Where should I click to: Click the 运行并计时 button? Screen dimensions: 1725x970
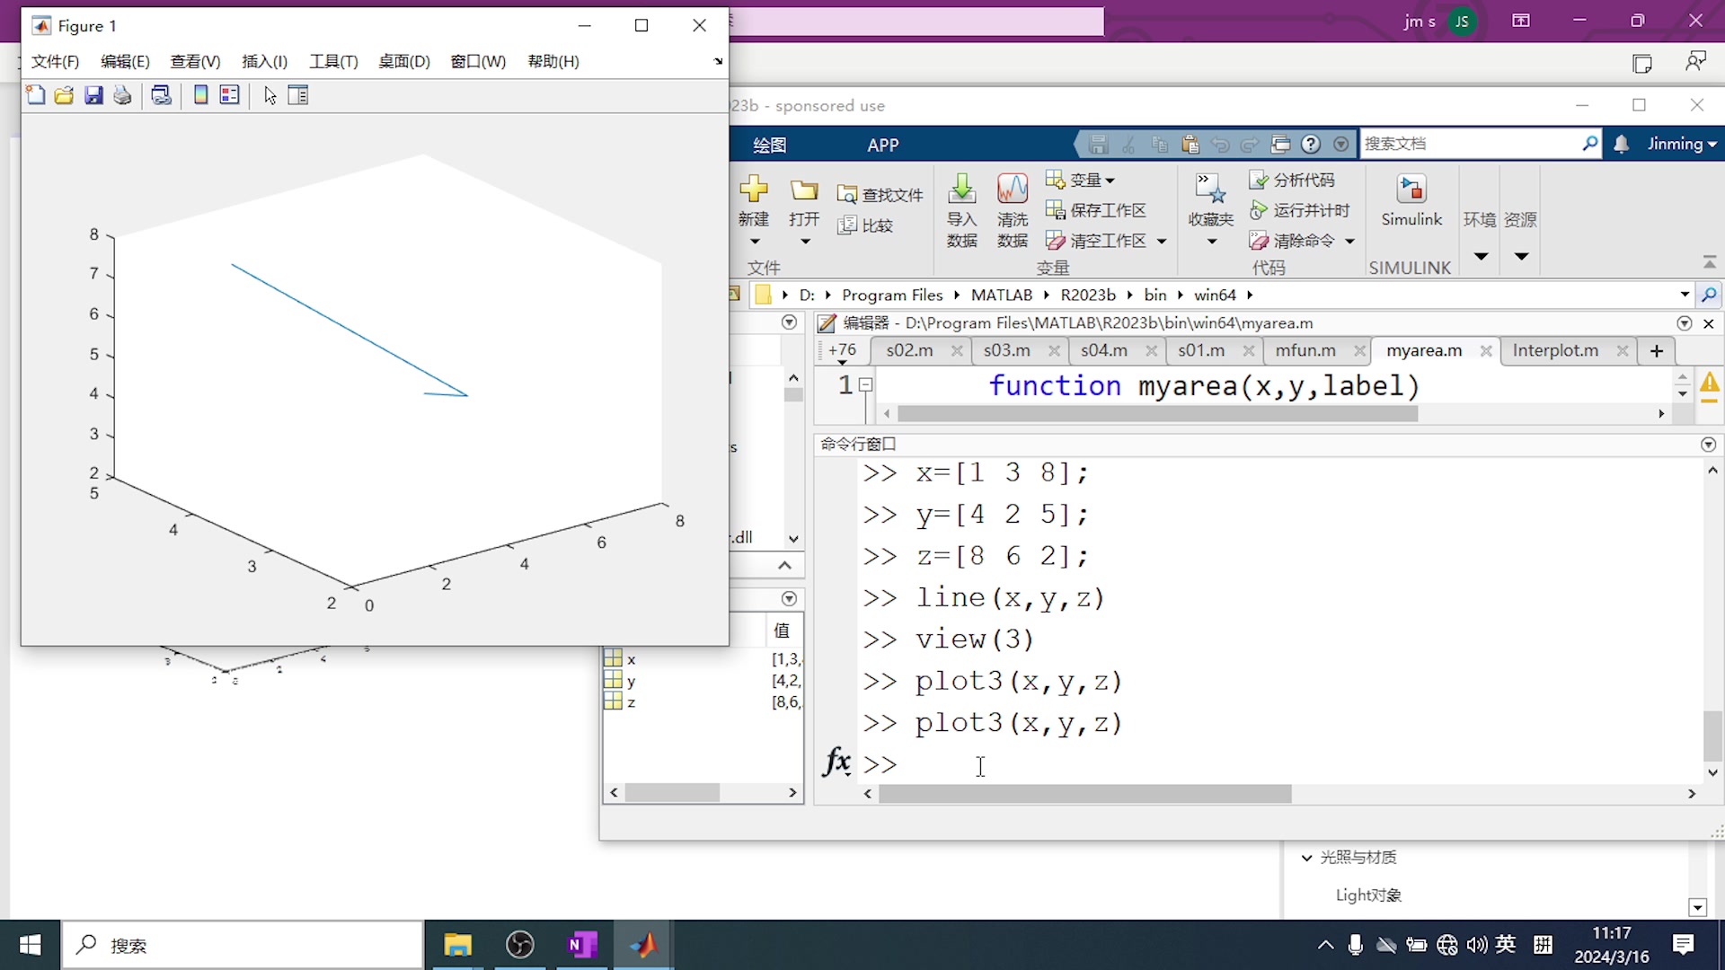[x=1300, y=210]
